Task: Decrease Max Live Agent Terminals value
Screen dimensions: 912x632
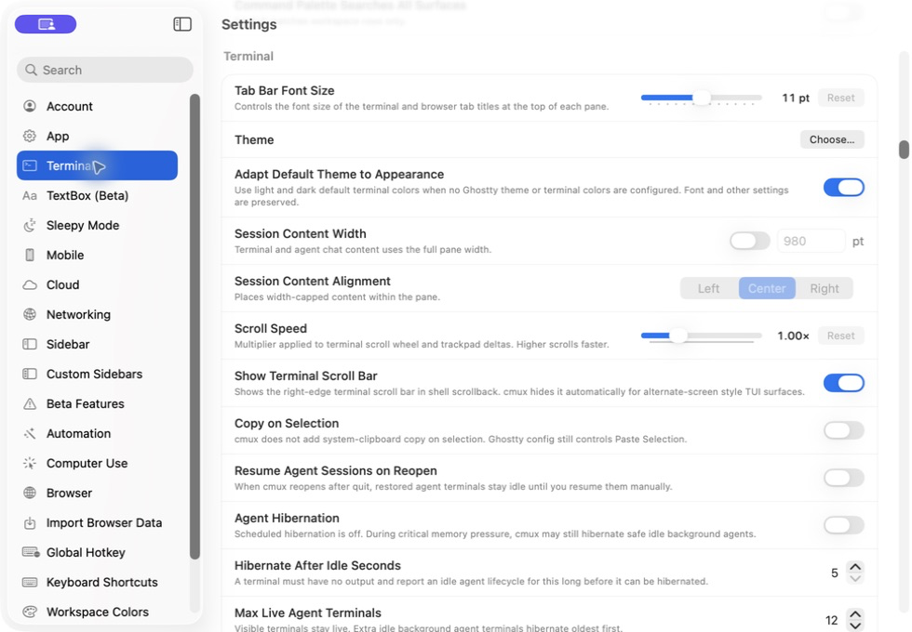Action: [855, 625]
